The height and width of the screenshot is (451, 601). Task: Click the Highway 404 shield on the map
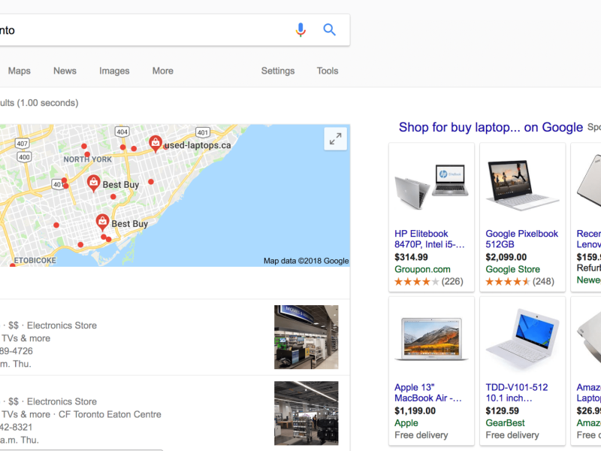coord(122,132)
